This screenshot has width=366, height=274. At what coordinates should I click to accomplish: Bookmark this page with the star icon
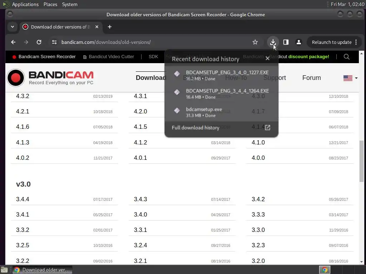click(255, 42)
